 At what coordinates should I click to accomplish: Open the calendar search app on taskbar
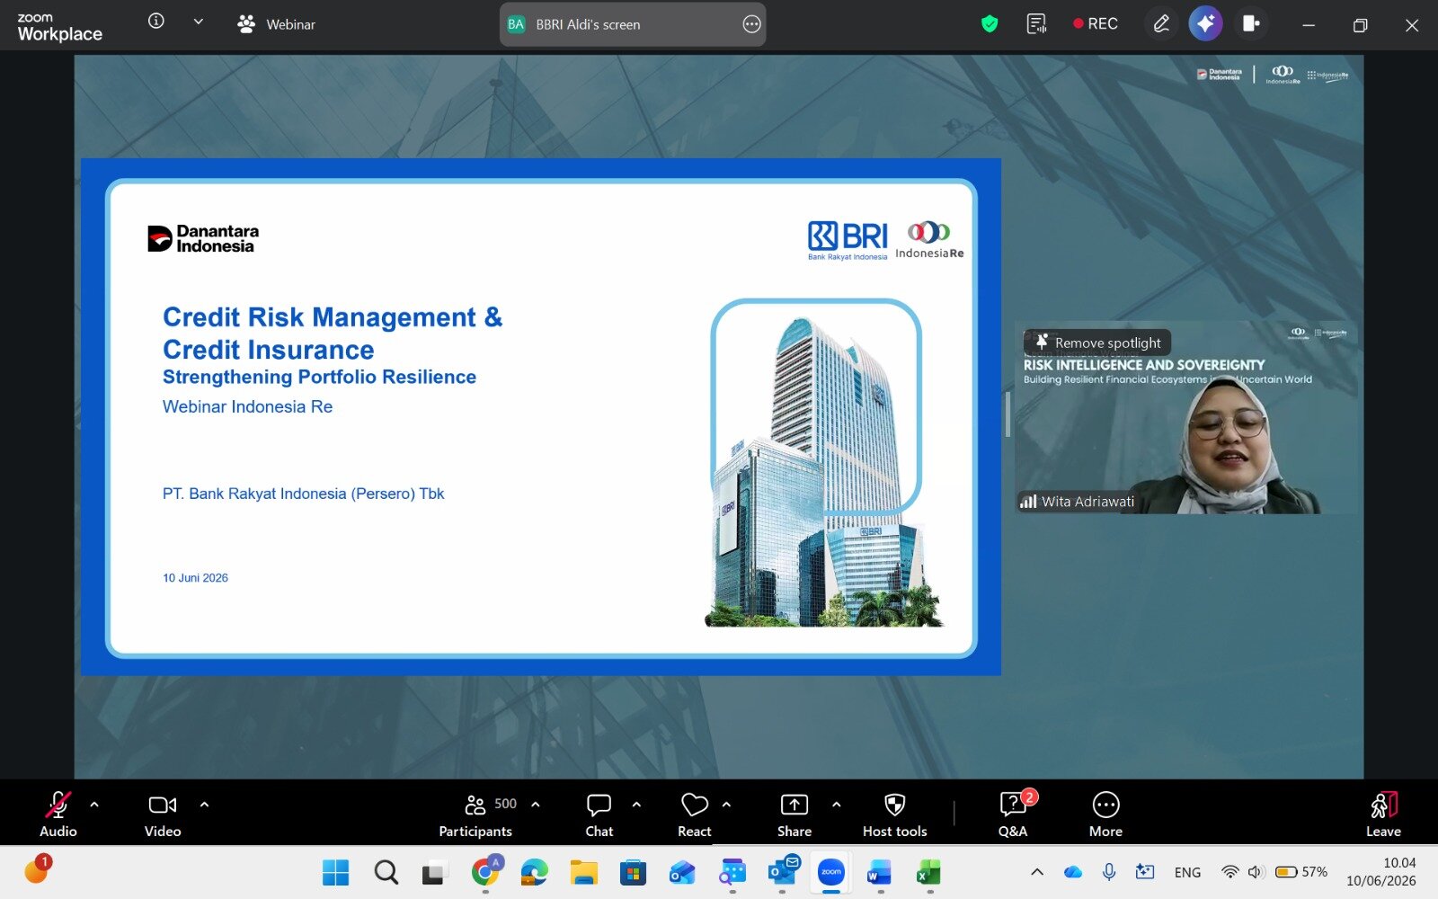click(732, 872)
